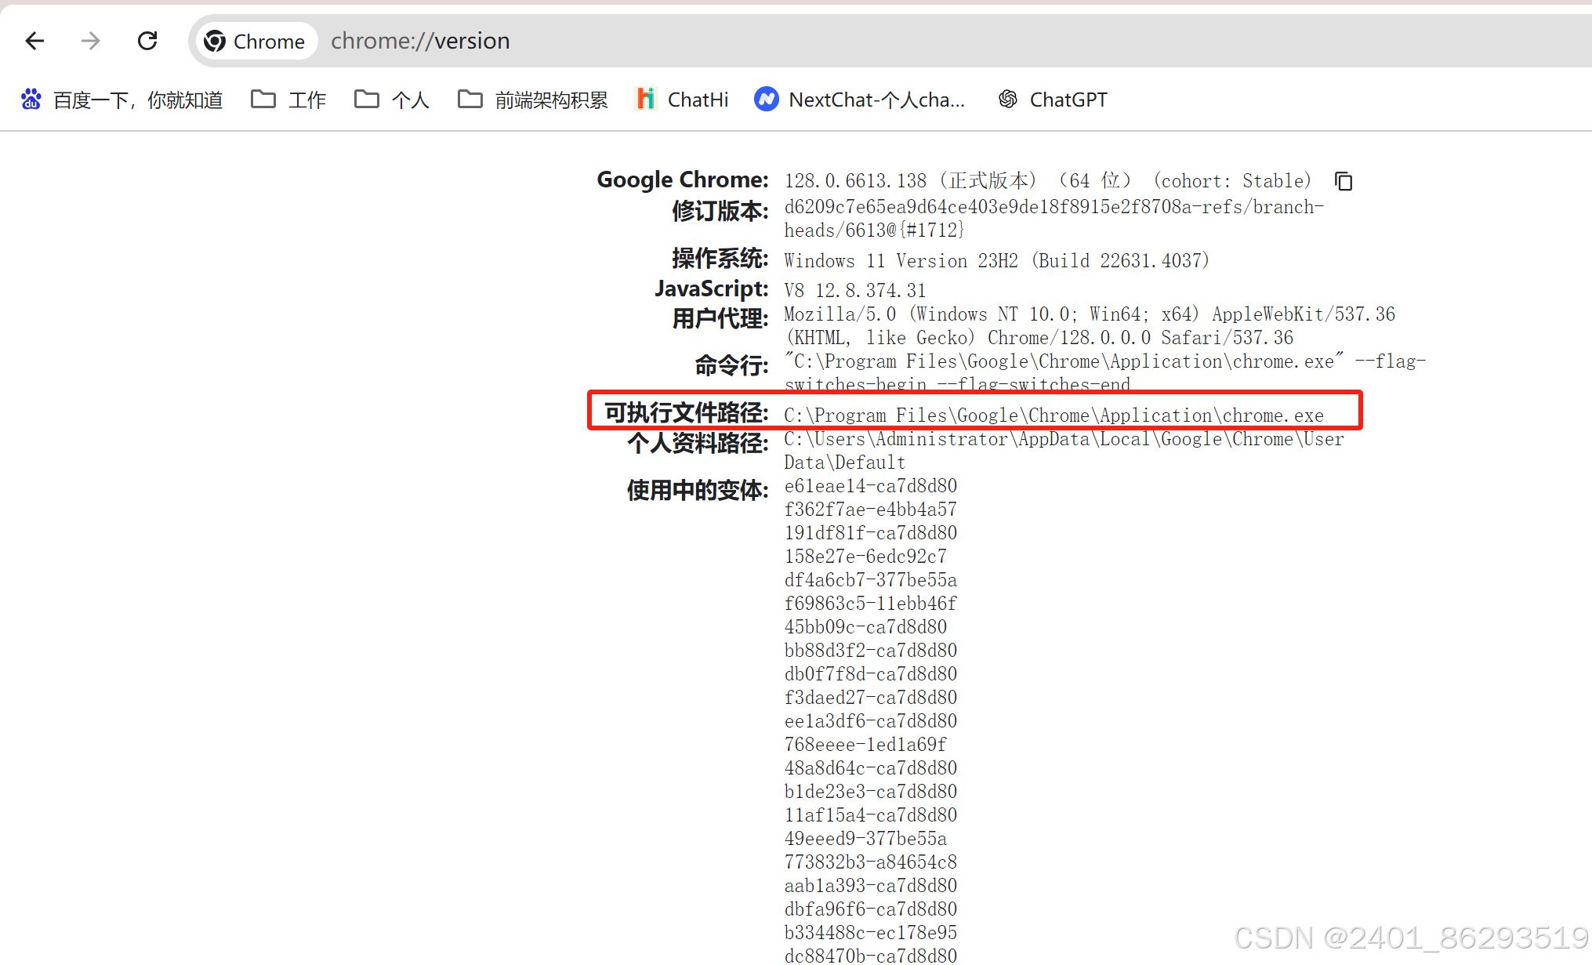
Task: Click the user agent string text
Action: pos(1089,314)
